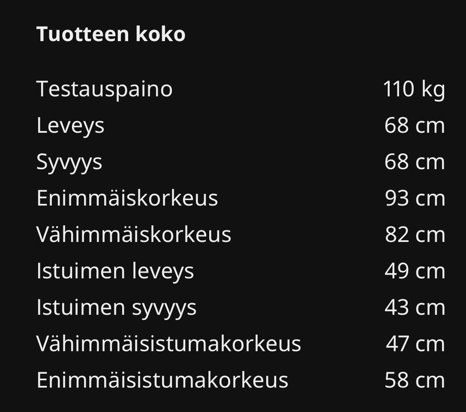Select the Enimmäisistumakorkeus label
Image resolution: width=466 pixels, height=412 pixels.
coord(162,380)
